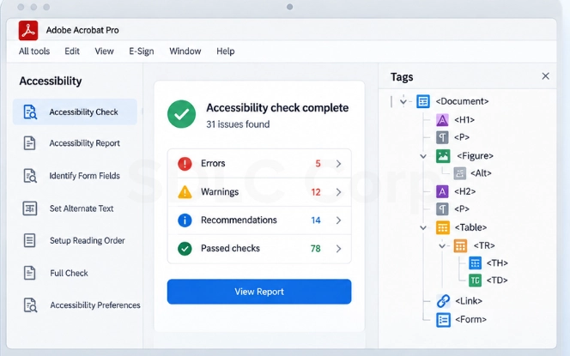Select the Alt tag icon
The width and height of the screenshot is (570, 356).
(460, 173)
